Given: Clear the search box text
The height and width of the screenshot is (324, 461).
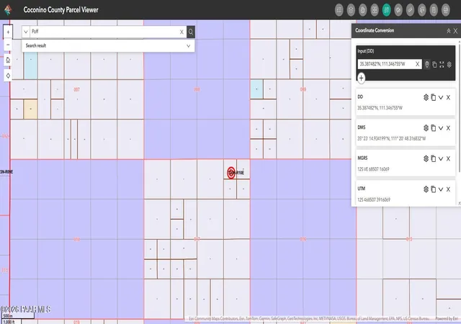Looking at the screenshot, I should 182,32.
